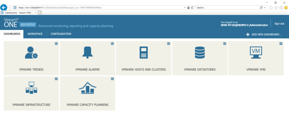Expand the VMware Alarms tile menu

[112, 43]
